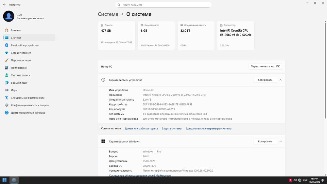Click the build number 28000.1836
The width and height of the screenshot is (327, 184).
(149, 166)
